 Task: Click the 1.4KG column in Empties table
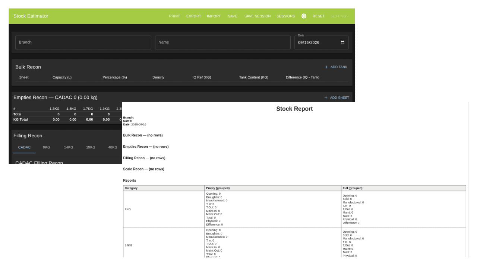click(x=71, y=109)
